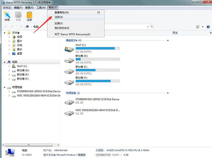
Task: Click Win7 (C:) usage bar
Action: coord(98,48)
